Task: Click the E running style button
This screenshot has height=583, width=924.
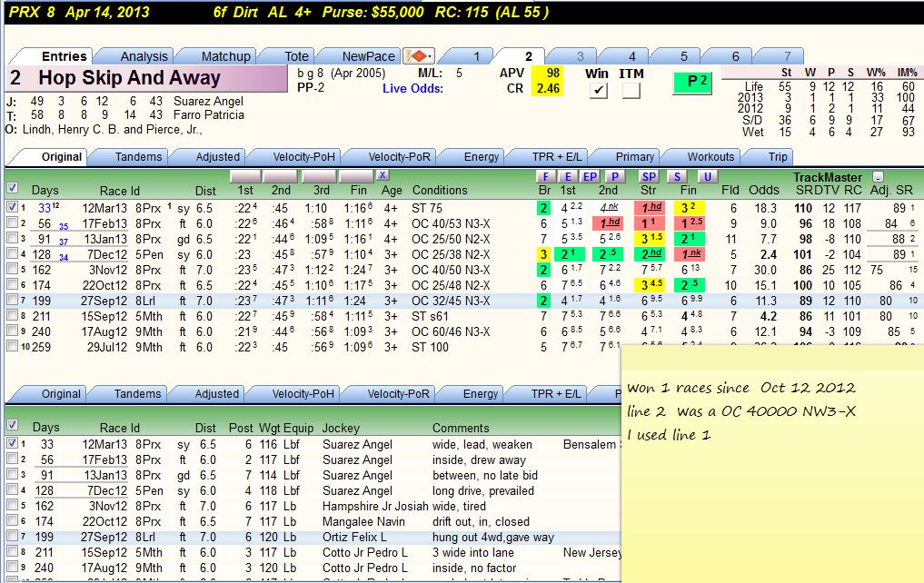Action: [x=568, y=177]
